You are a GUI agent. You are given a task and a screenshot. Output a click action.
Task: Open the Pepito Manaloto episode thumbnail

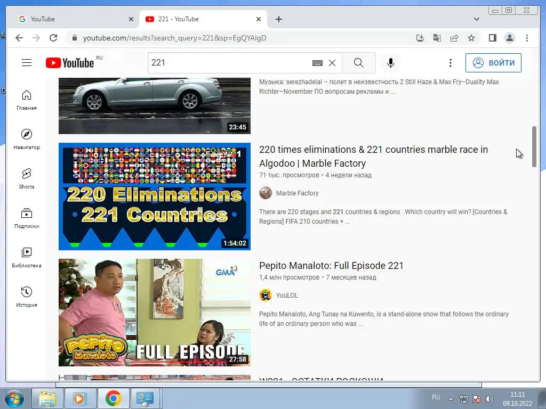154,312
